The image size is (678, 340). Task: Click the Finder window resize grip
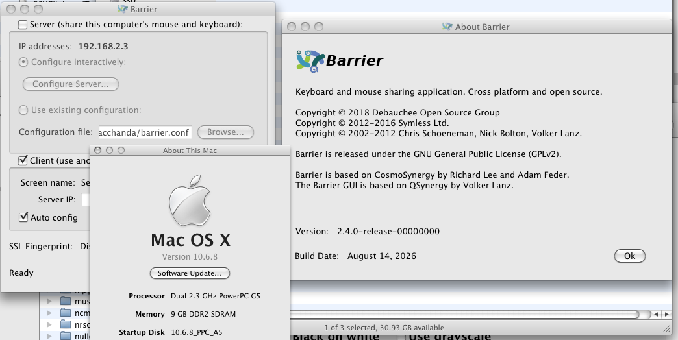(666, 329)
